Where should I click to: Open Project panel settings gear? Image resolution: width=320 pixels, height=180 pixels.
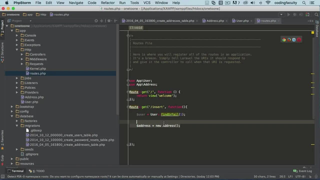109,21
